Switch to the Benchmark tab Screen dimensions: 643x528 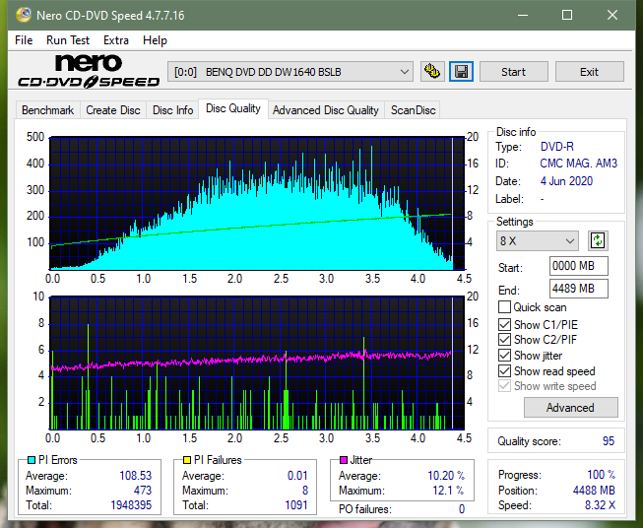48,110
